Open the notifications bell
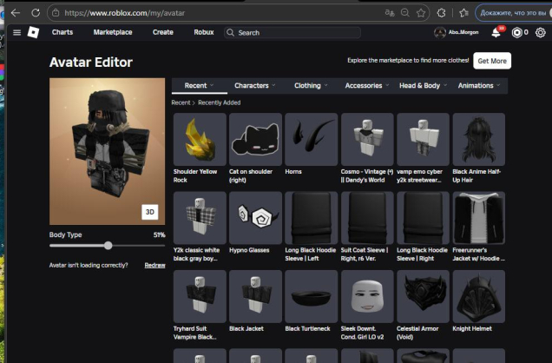 pos(496,32)
